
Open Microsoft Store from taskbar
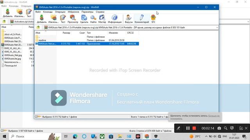(111, 136)
